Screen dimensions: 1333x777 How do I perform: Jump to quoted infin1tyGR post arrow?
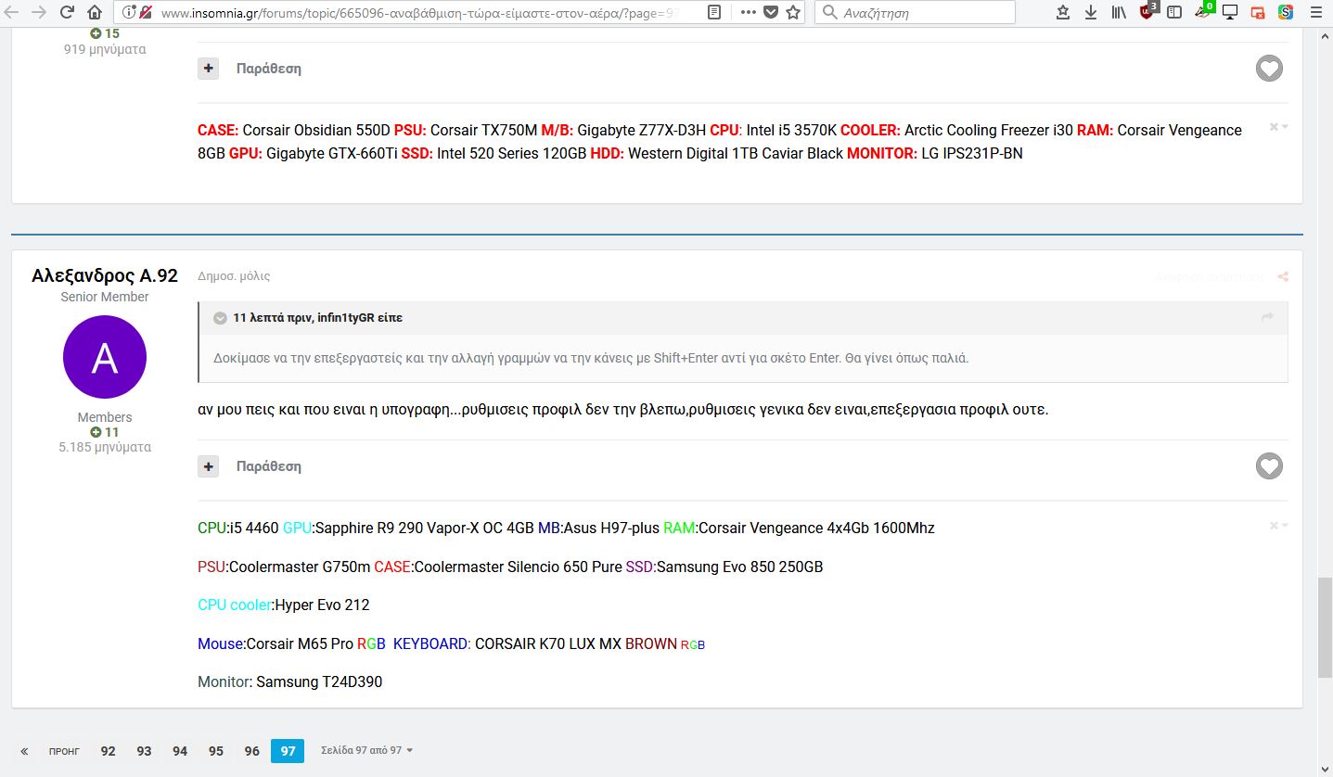point(1267,317)
